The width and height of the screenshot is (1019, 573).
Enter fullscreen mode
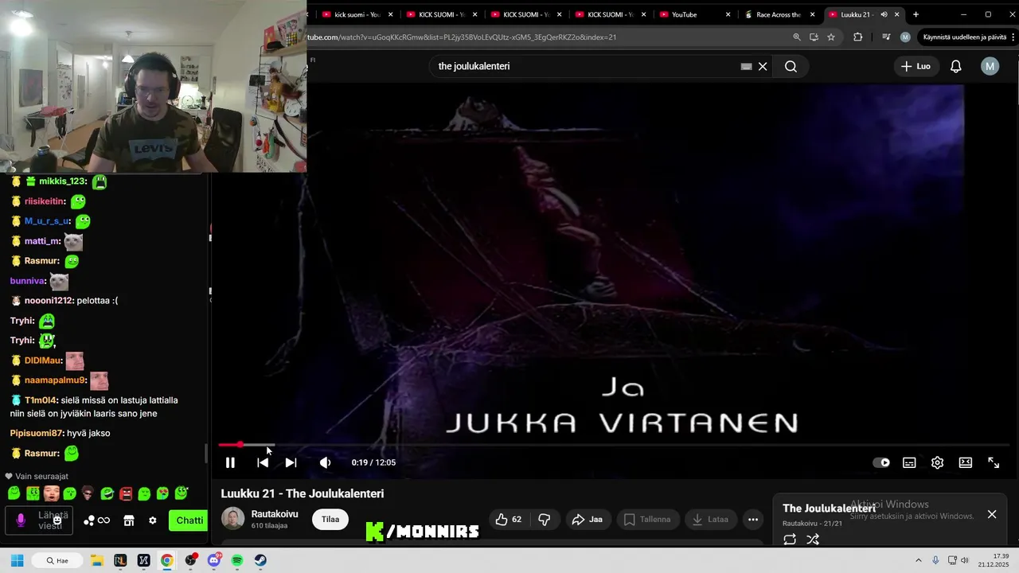point(994,462)
